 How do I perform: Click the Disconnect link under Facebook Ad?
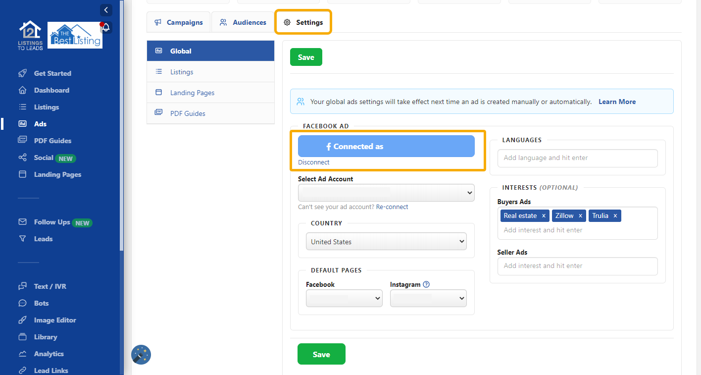point(313,162)
